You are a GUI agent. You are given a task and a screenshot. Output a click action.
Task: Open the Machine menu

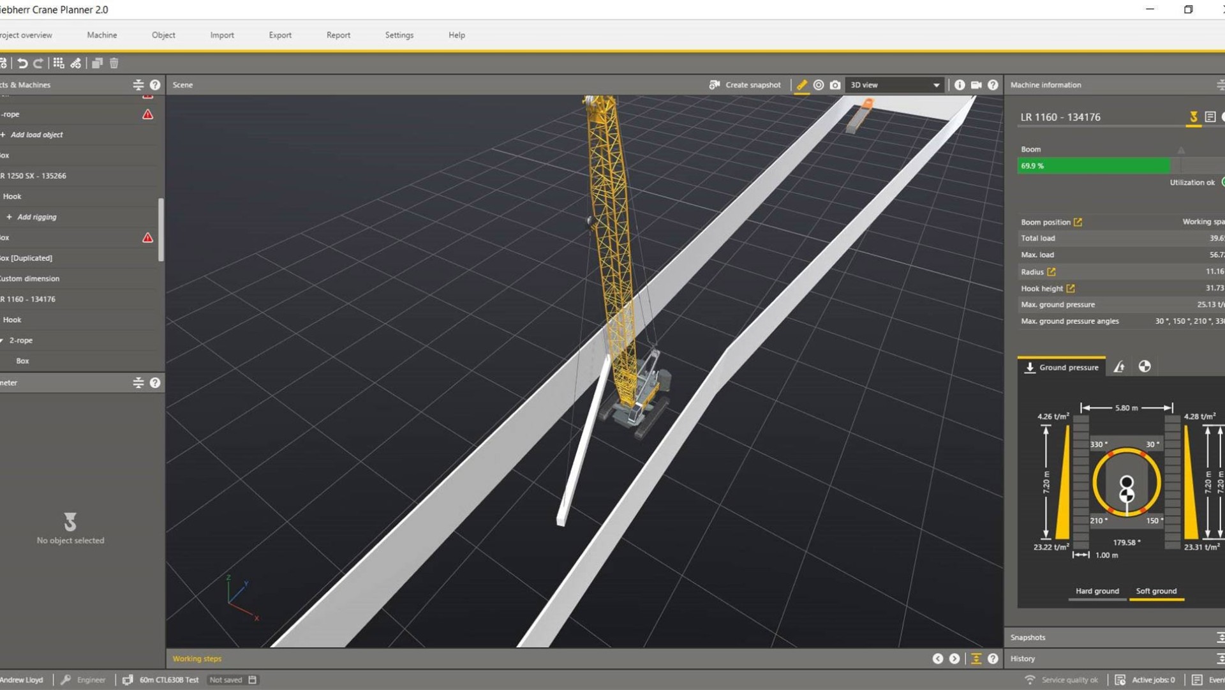coord(102,35)
